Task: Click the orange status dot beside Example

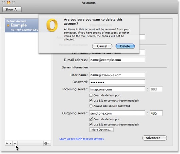Action: [8, 25]
